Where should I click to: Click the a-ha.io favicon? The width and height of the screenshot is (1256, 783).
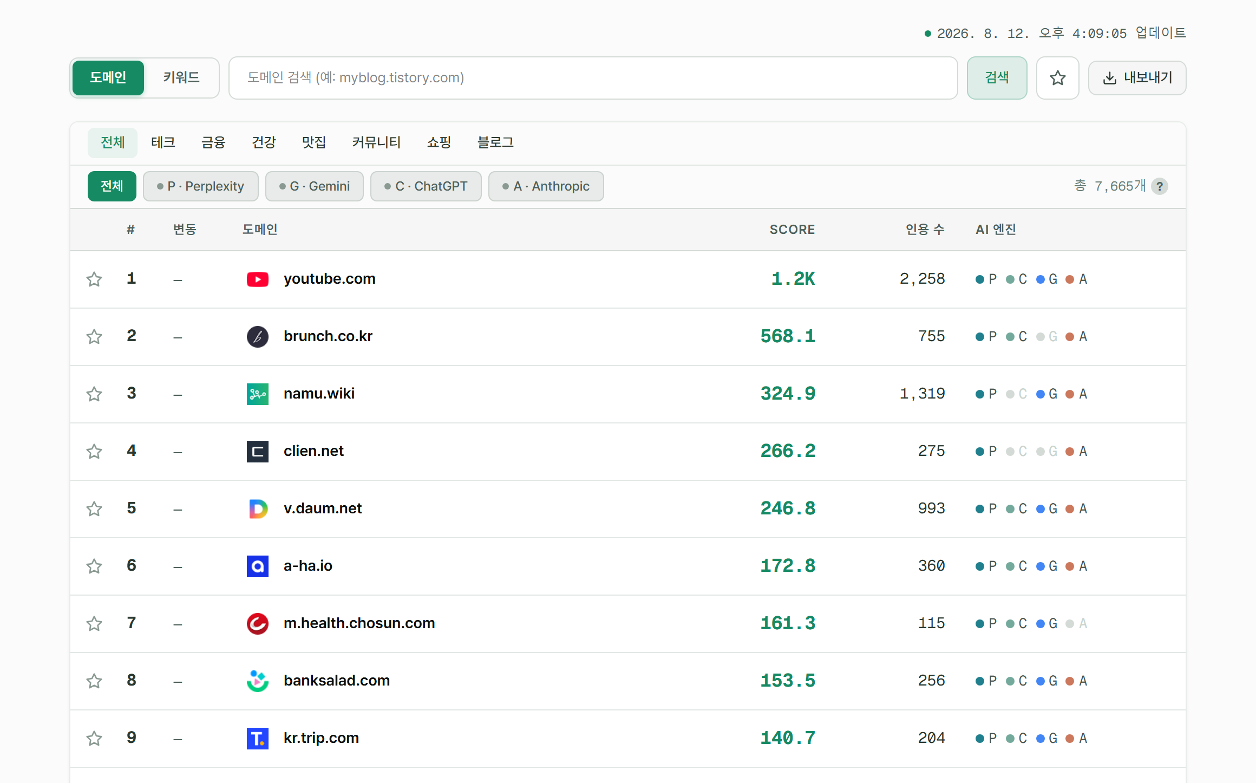[258, 566]
